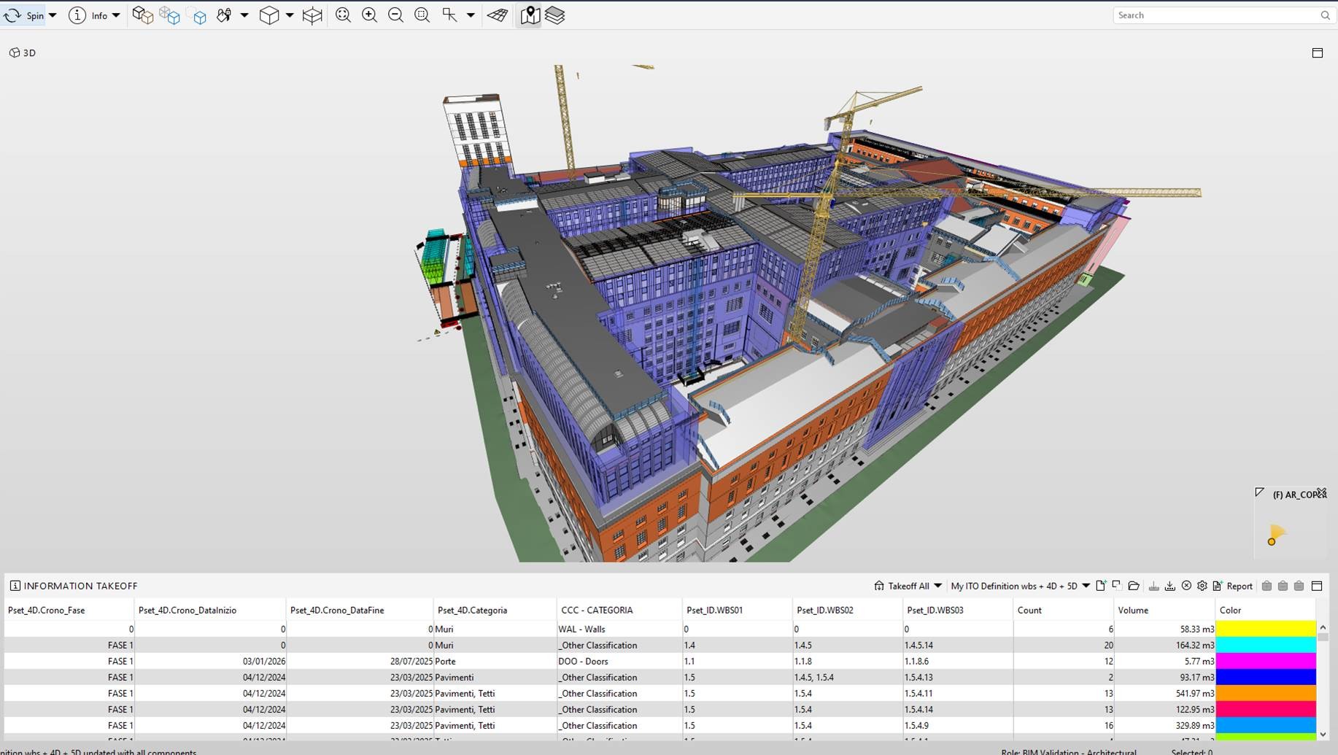
Task: Toggle the map navigation icon
Action: 530,15
